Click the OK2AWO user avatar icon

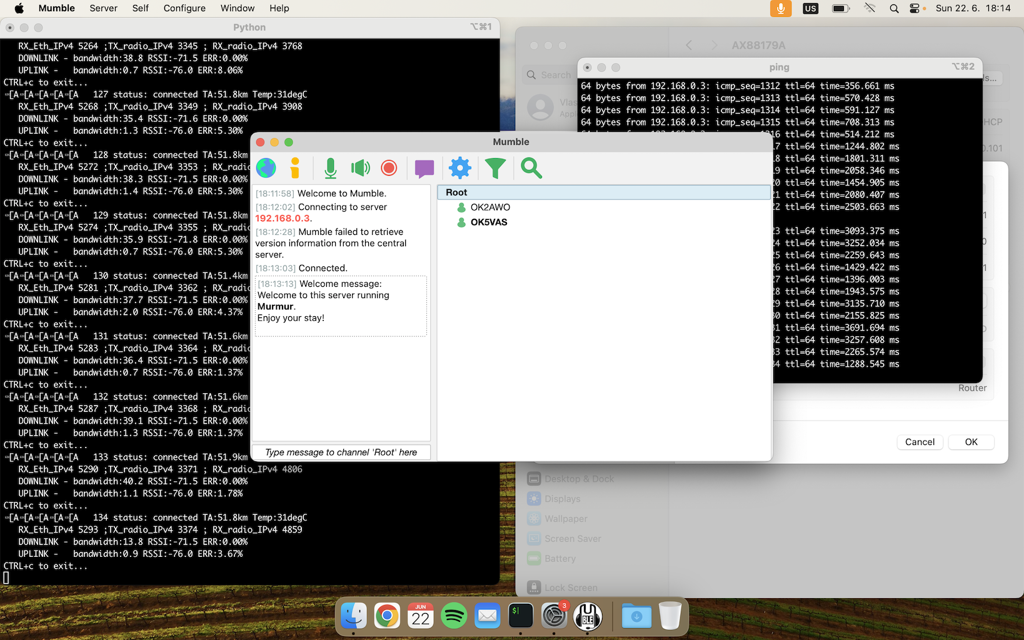pos(461,207)
